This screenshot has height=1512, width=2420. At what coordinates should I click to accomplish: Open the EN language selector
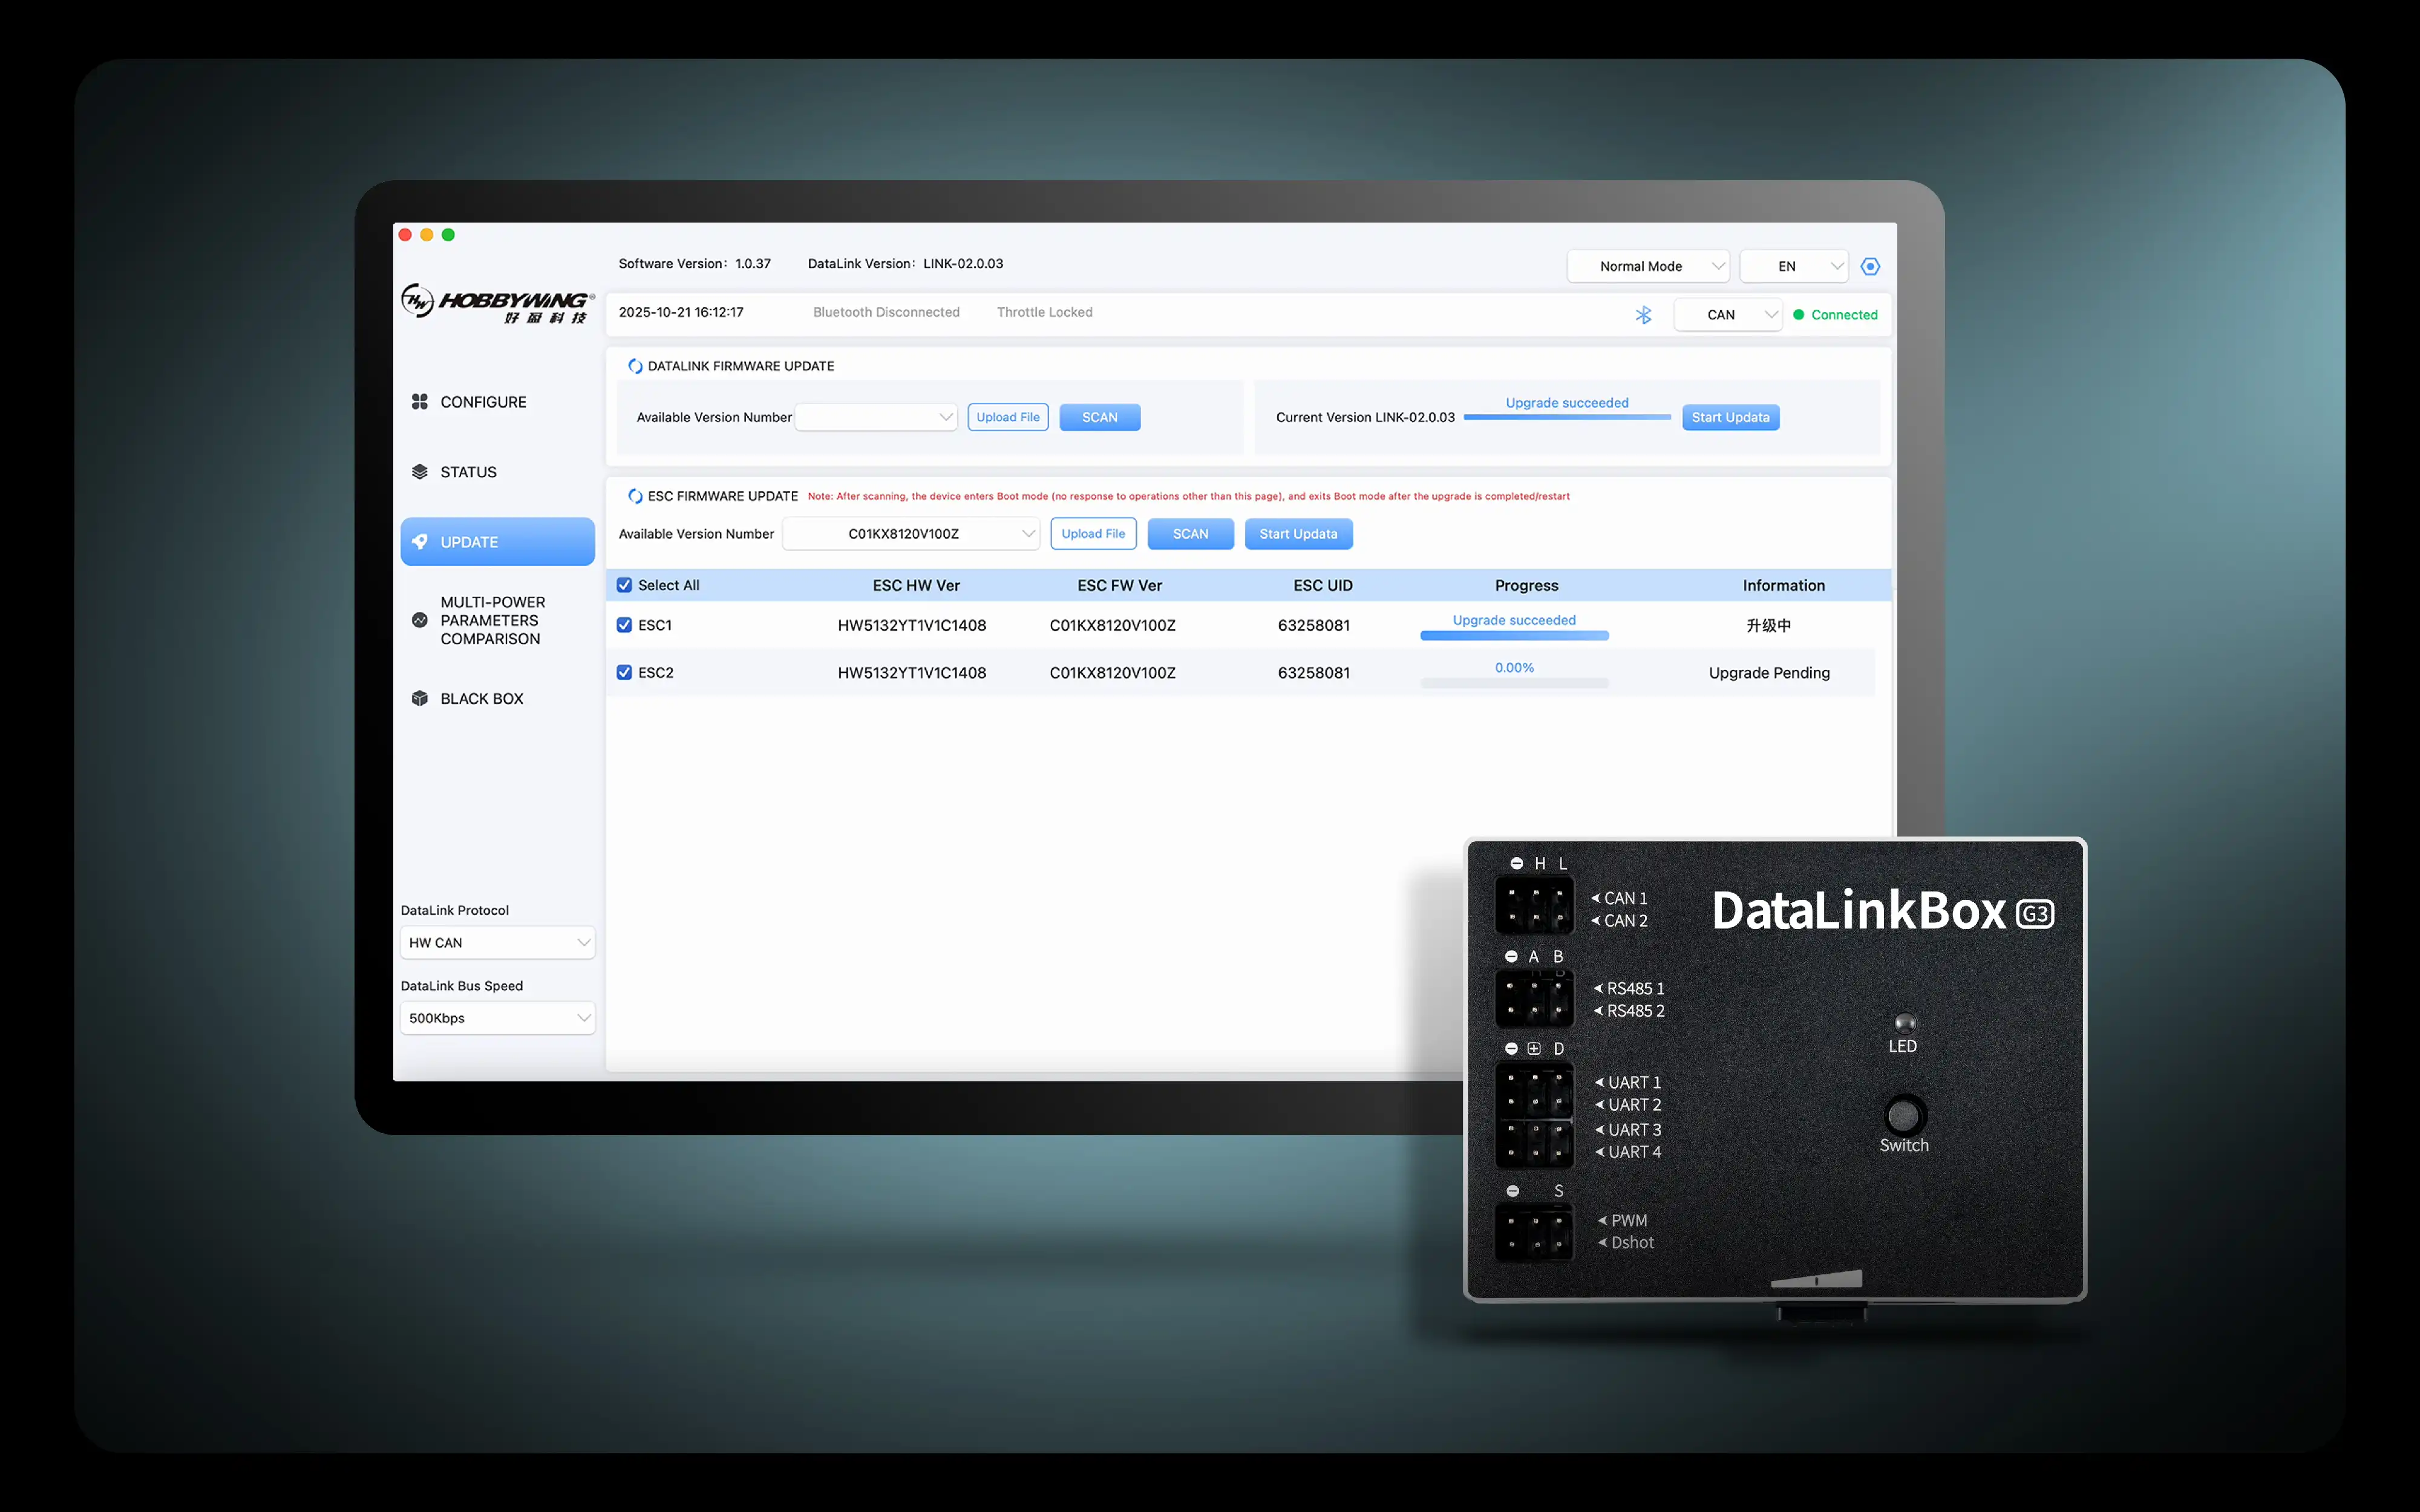point(1794,266)
